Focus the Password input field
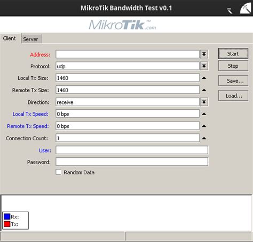This screenshot has width=253, height=242. click(132, 162)
